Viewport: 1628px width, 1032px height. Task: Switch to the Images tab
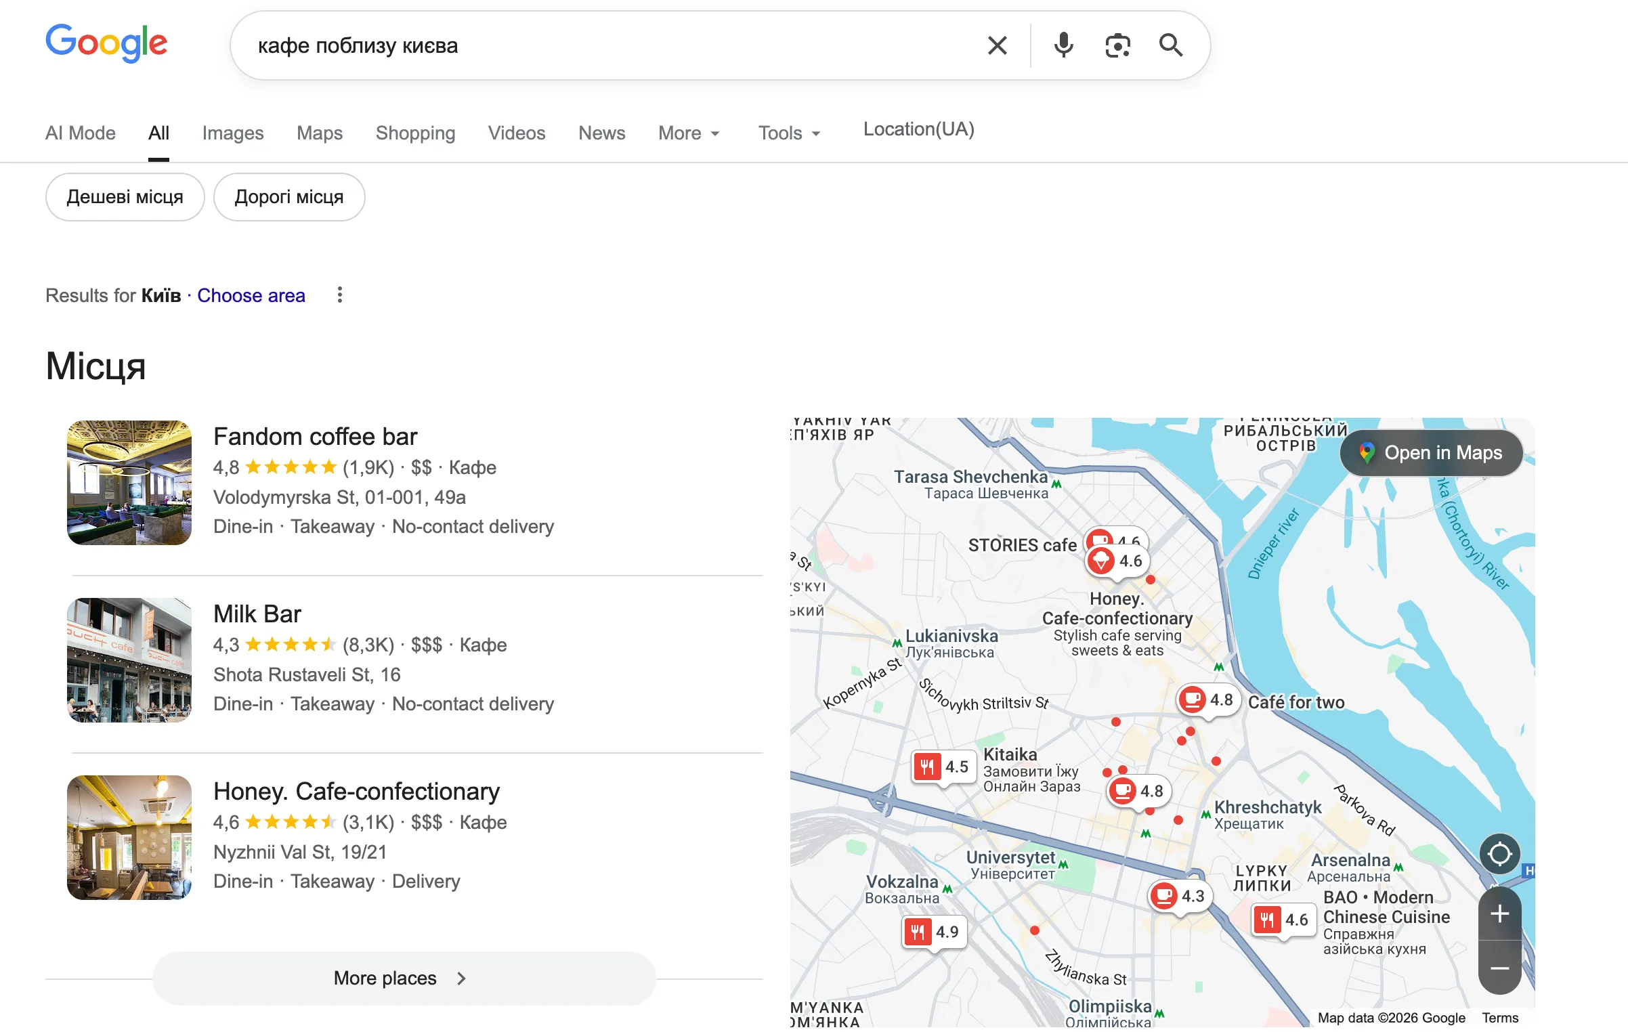coord(232,133)
